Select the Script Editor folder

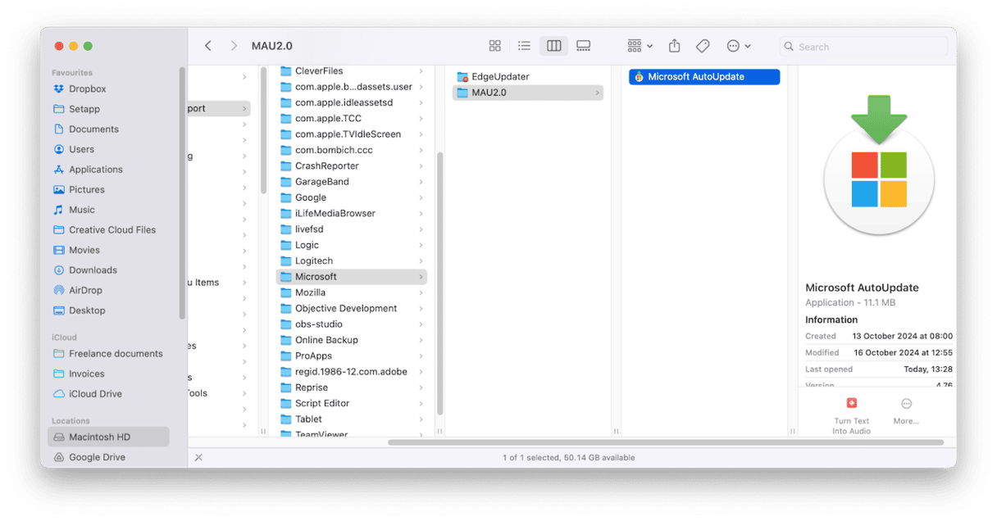coord(351,404)
